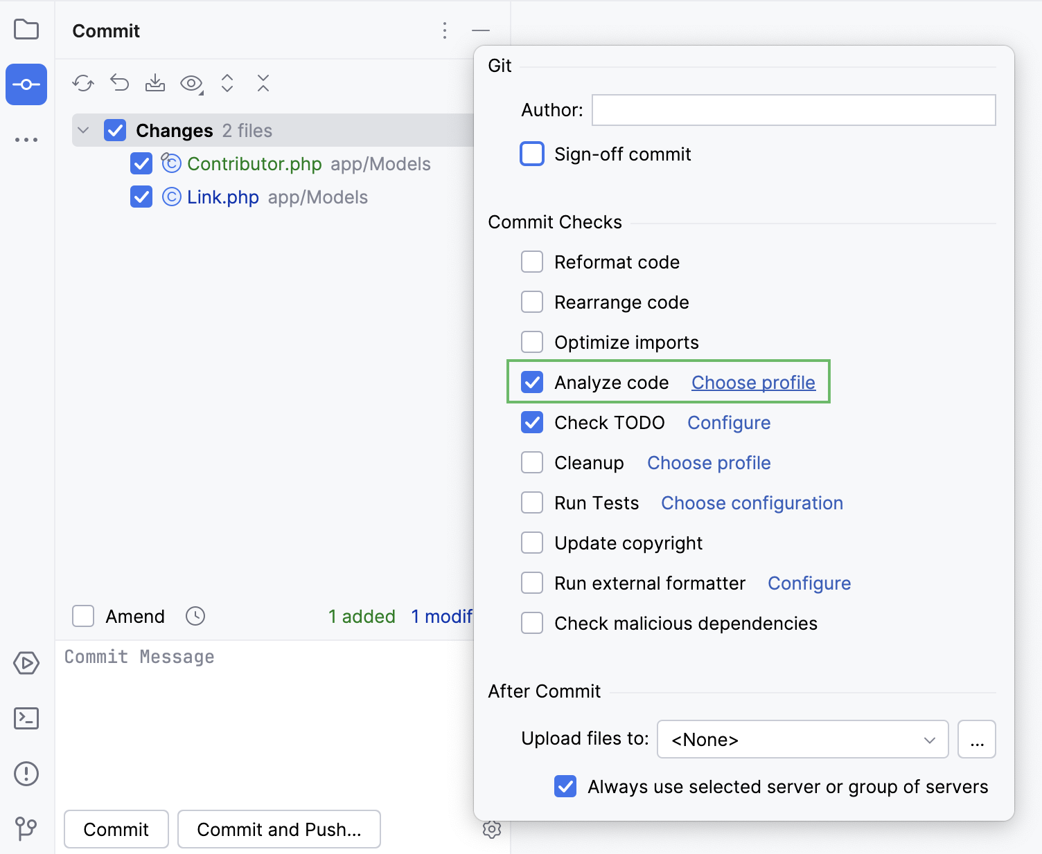
Task: Click Choose profile next to Analyze code
Action: click(x=753, y=382)
